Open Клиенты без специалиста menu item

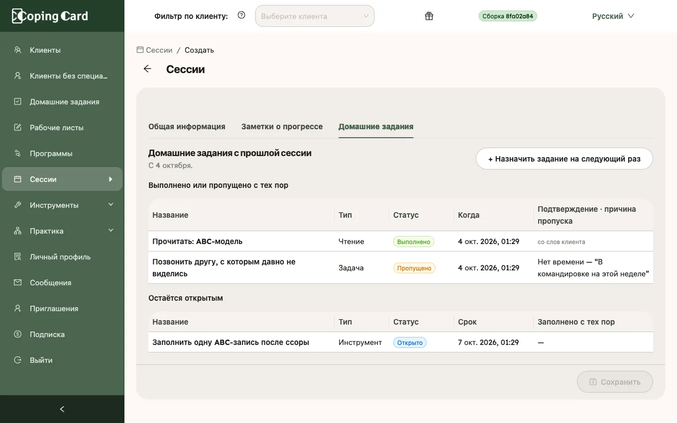click(x=62, y=76)
